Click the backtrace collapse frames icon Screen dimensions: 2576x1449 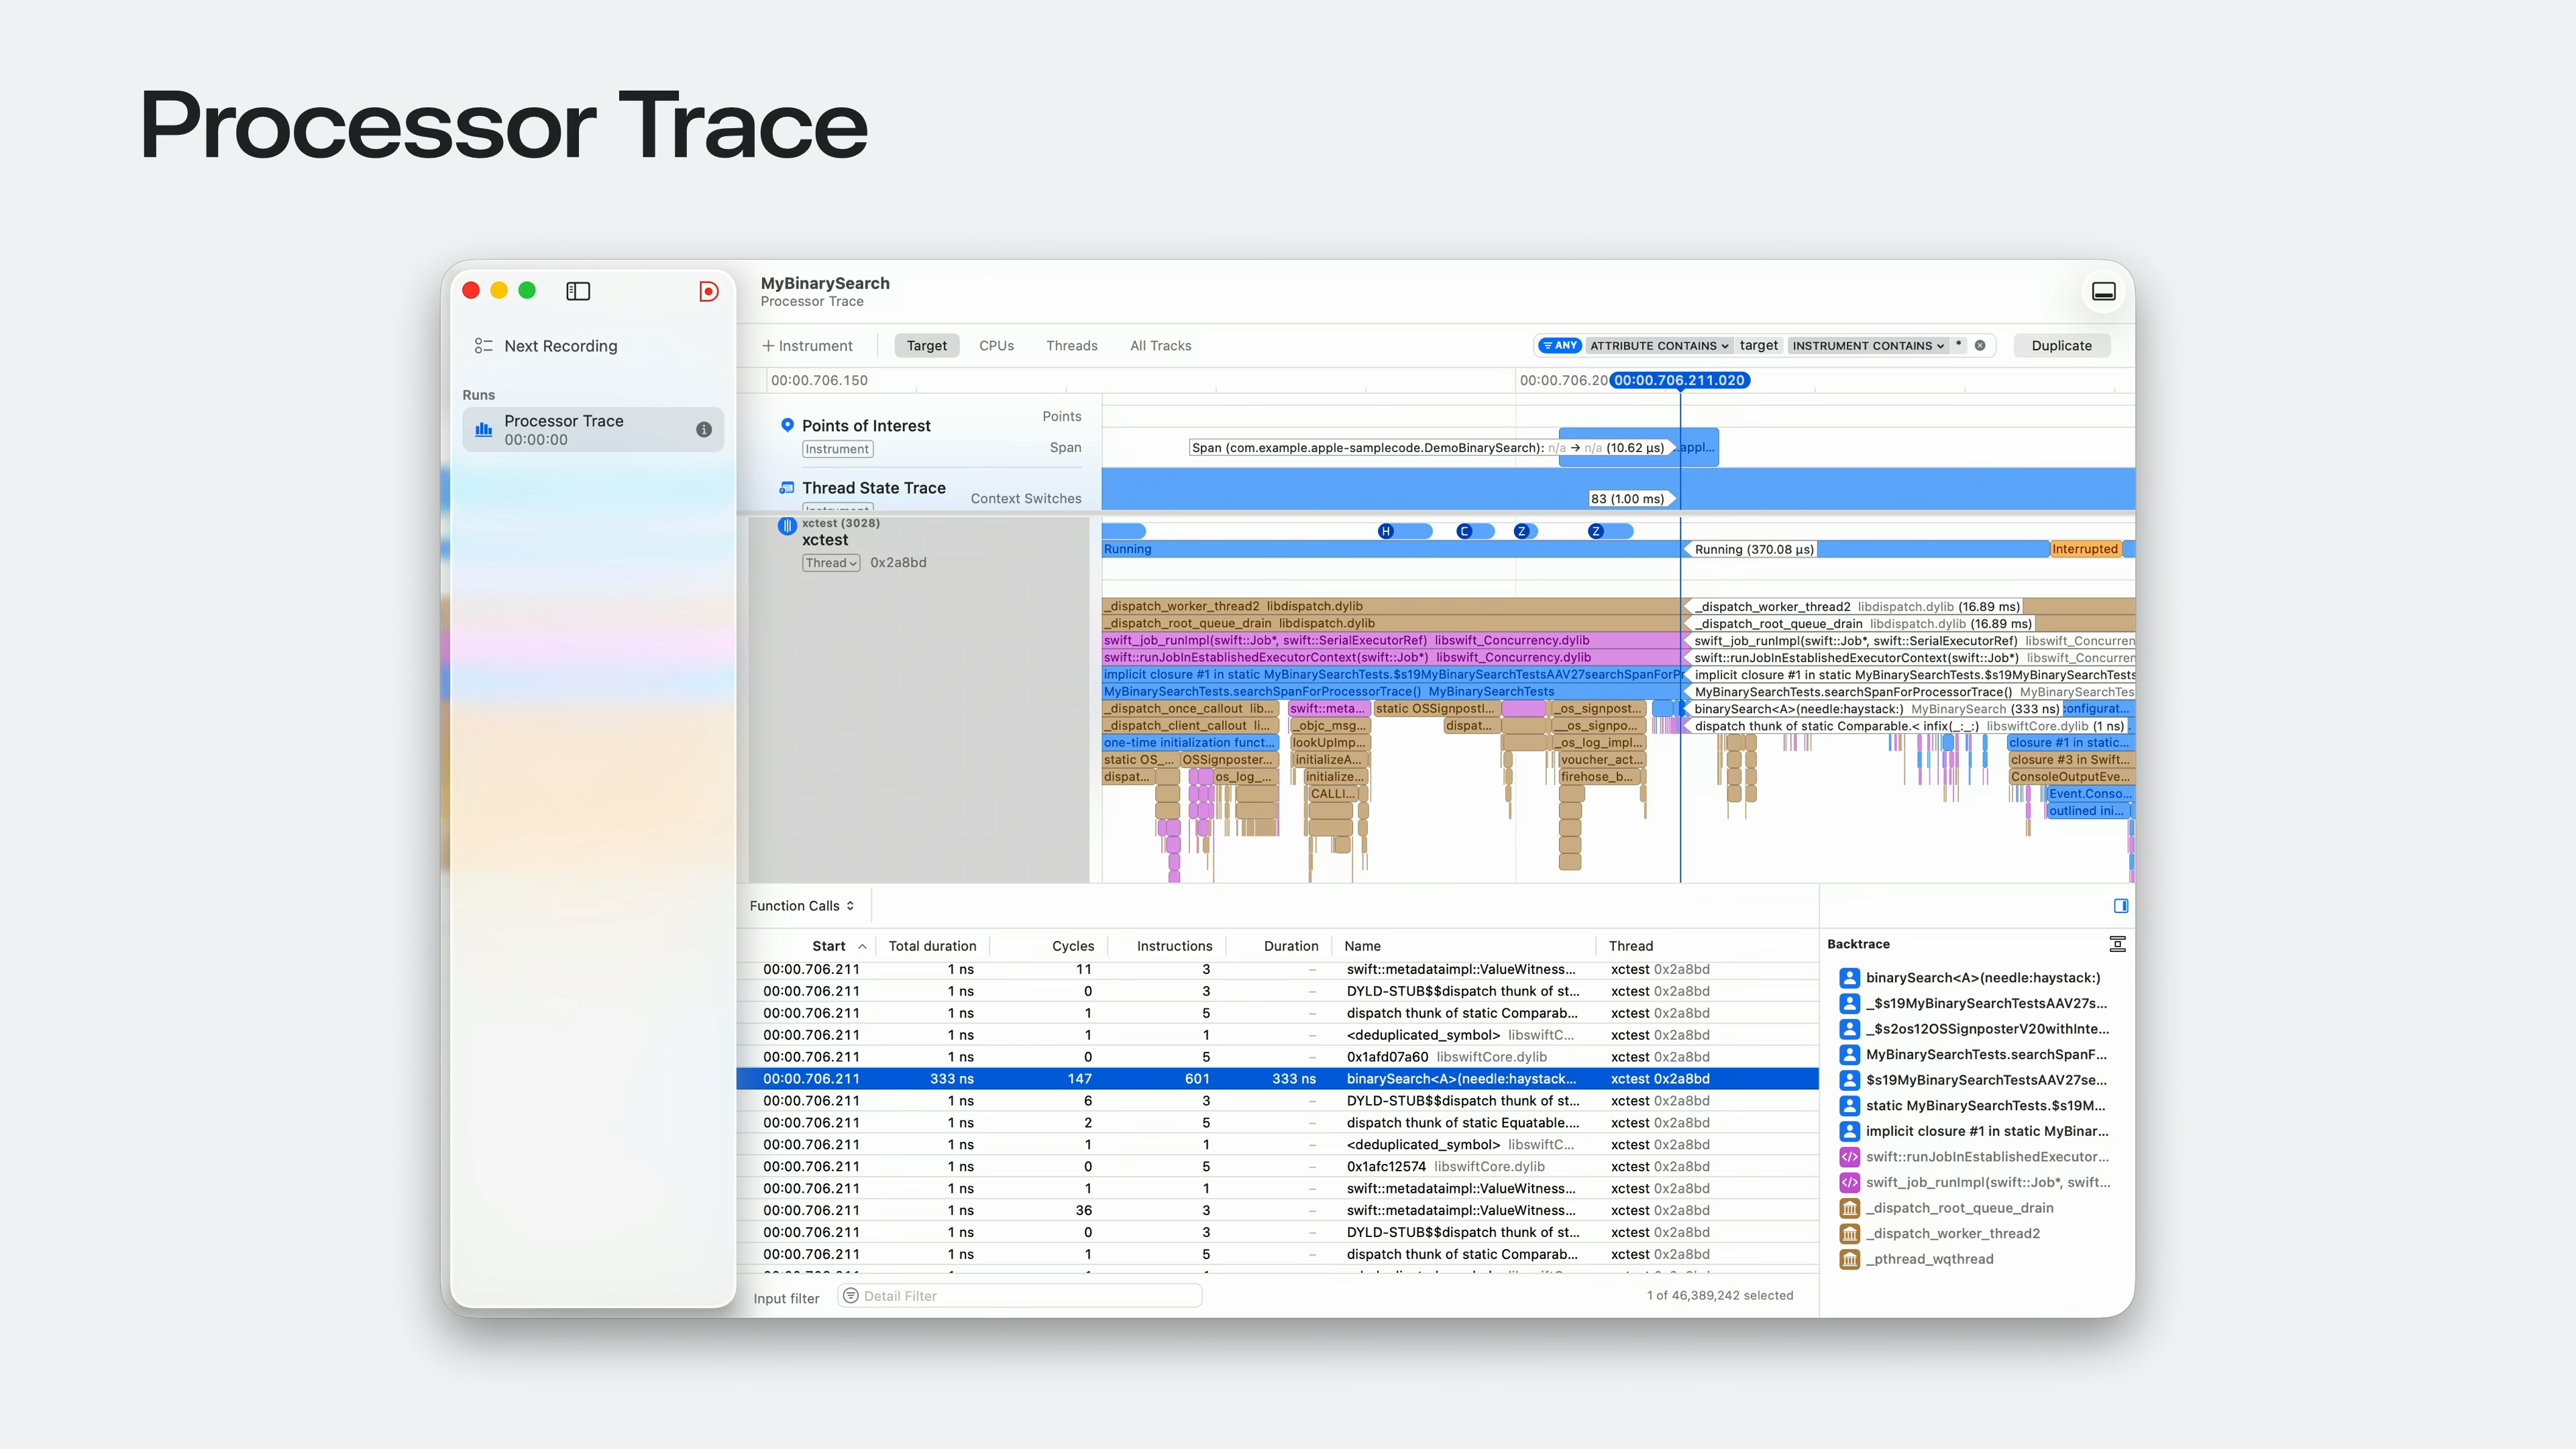pyautogui.click(x=2117, y=944)
